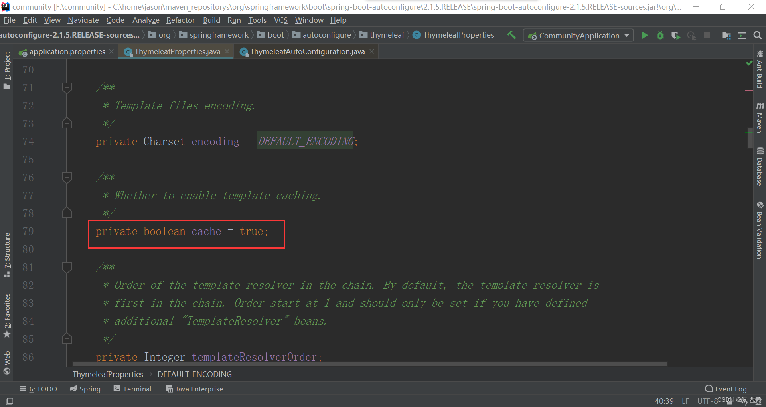
Task: Close the ThymeleafAutoConfiguration.java tab
Action: tap(372, 51)
